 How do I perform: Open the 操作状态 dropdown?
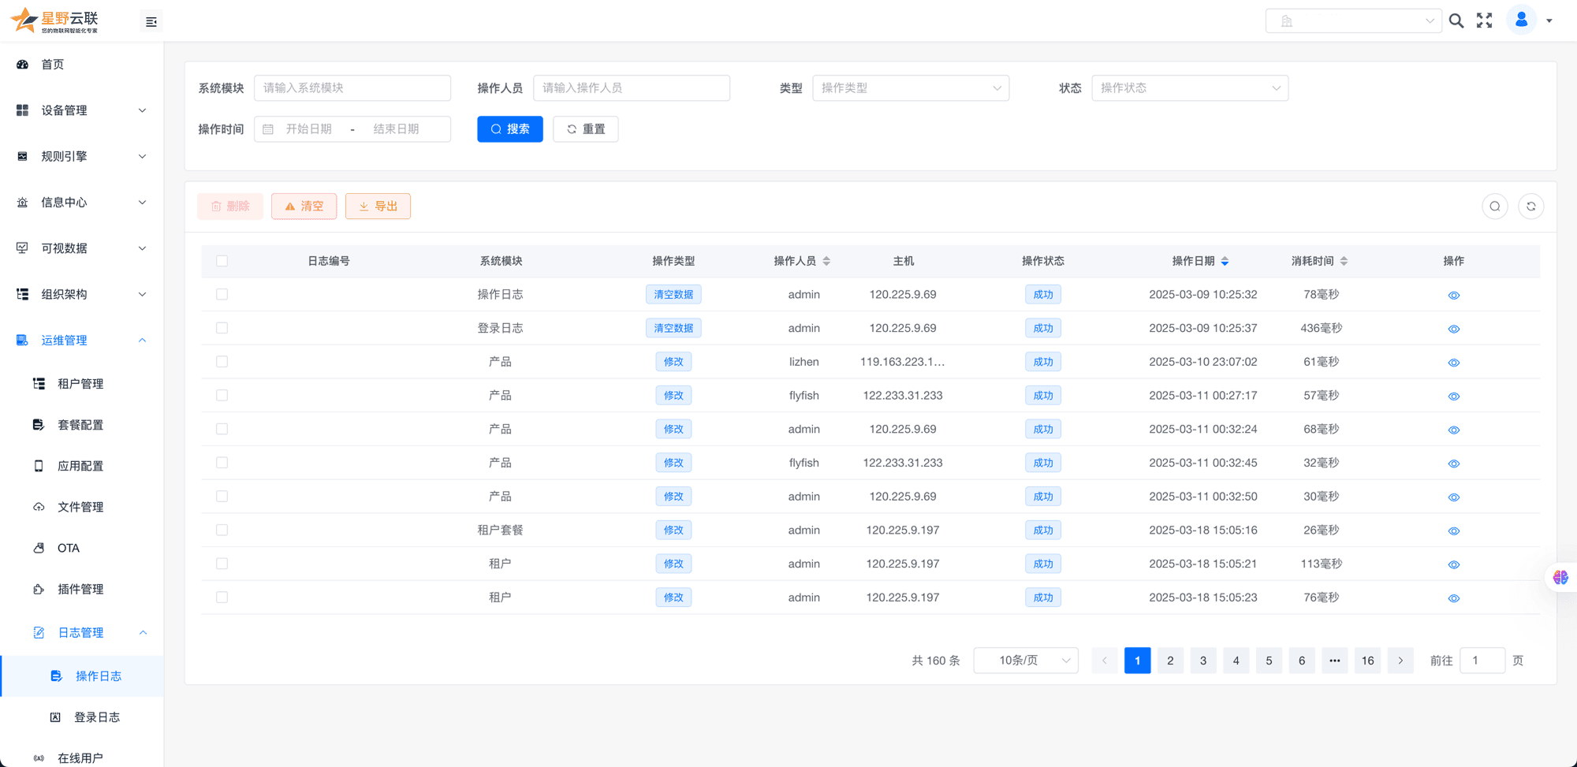(x=1189, y=88)
